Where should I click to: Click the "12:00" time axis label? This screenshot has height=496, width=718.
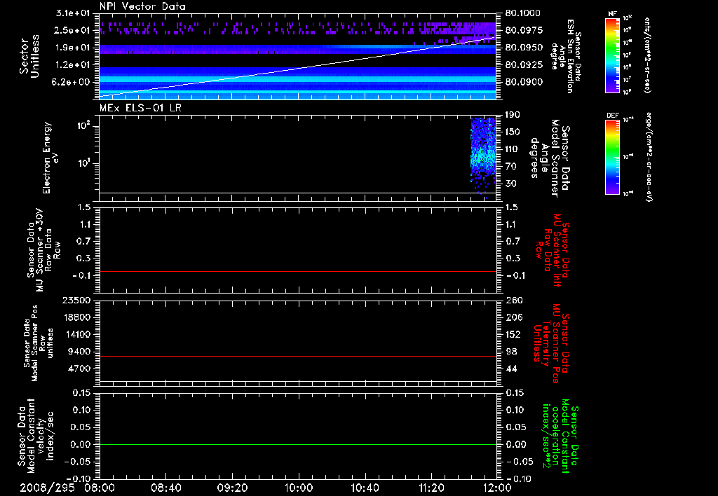(x=497, y=488)
